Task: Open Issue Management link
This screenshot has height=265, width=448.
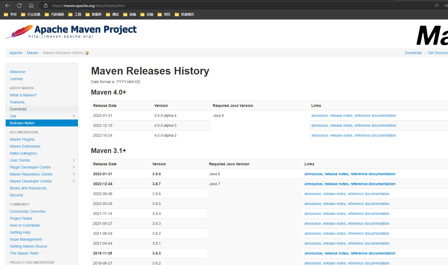Action: (x=26, y=239)
